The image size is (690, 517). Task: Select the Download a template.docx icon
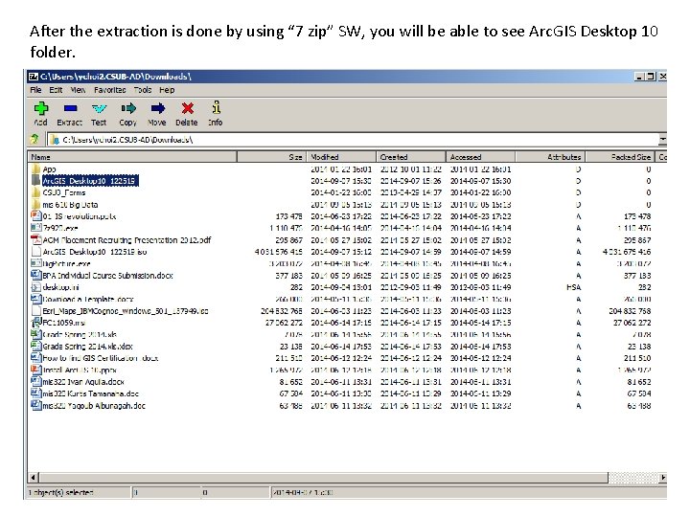click(36, 299)
